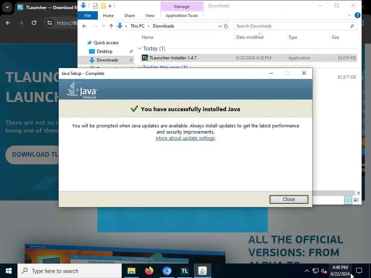
Task: Minimize the Java Setup window
Action: 271,73
